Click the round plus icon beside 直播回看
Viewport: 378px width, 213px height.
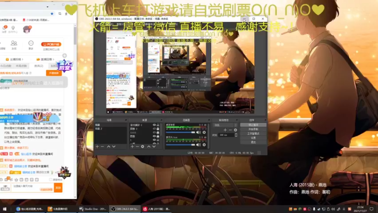click(64, 56)
